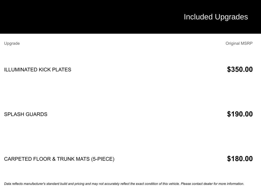Click the $190.00 price

tap(240, 114)
